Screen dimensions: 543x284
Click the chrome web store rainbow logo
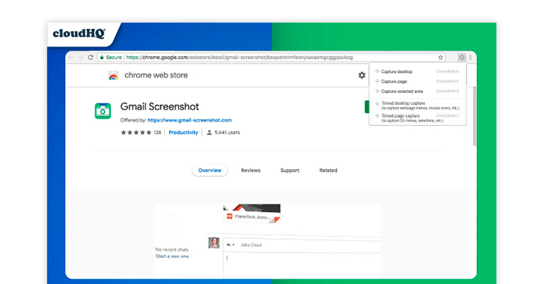[113, 76]
